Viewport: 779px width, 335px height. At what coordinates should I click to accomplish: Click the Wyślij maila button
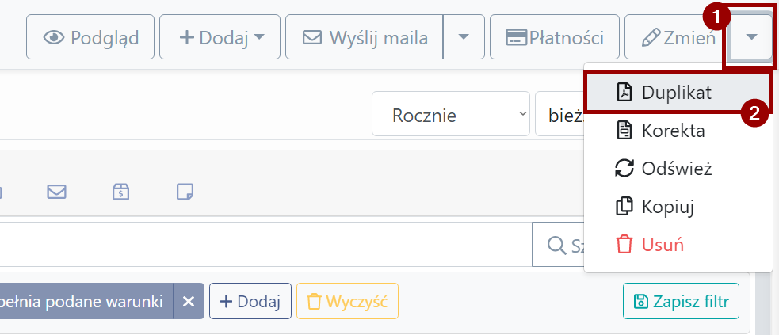(365, 37)
